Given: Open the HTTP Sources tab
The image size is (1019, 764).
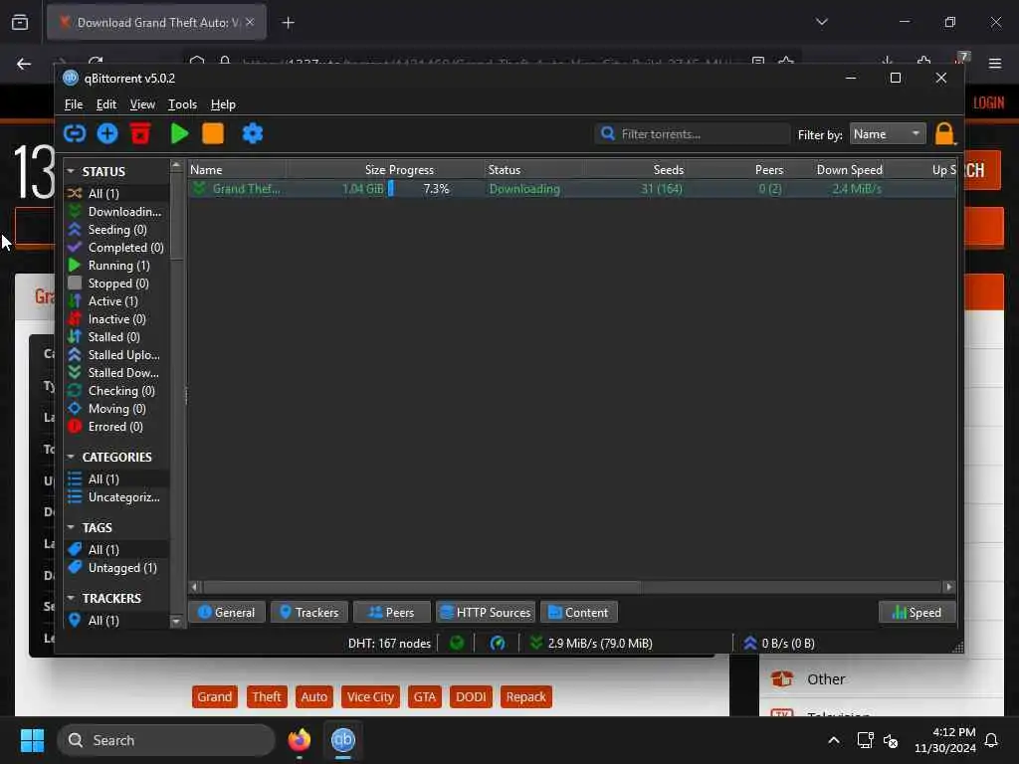Looking at the screenshot, I should (486, 612).
